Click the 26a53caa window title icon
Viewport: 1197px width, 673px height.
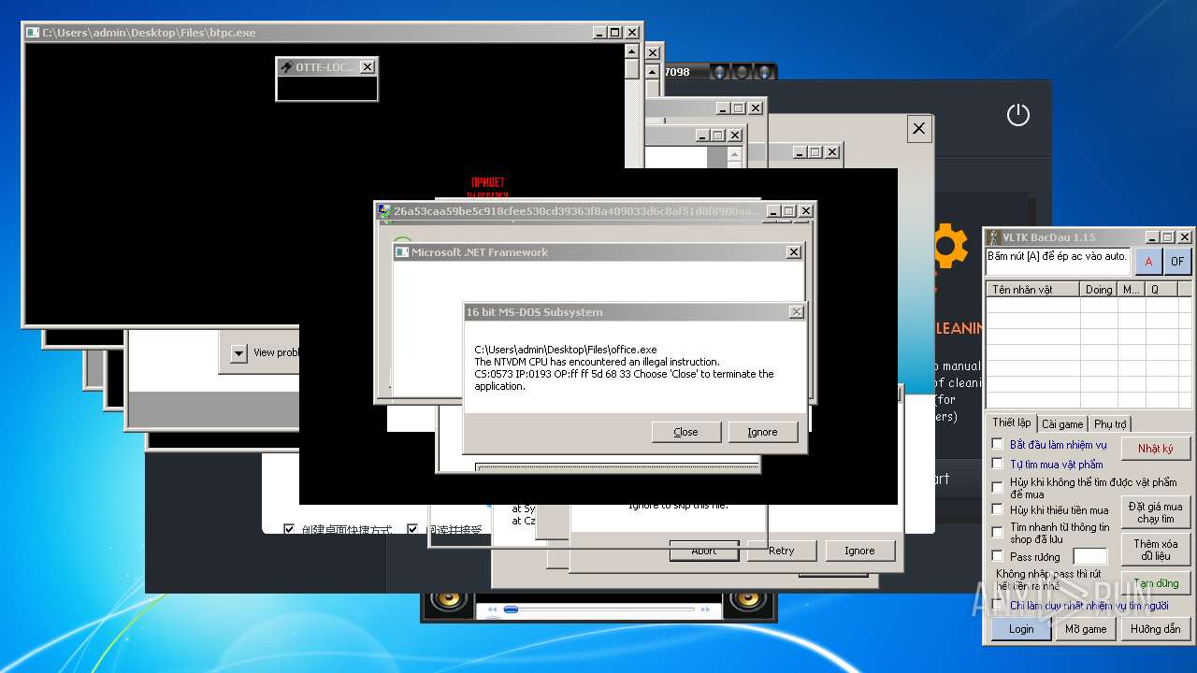[384, 211]
